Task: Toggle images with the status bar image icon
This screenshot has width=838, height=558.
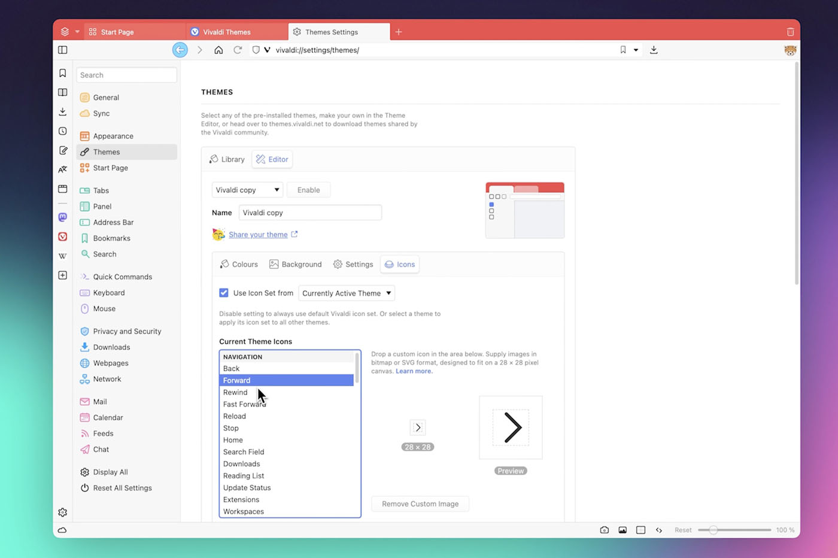Action: coord(623,530)
